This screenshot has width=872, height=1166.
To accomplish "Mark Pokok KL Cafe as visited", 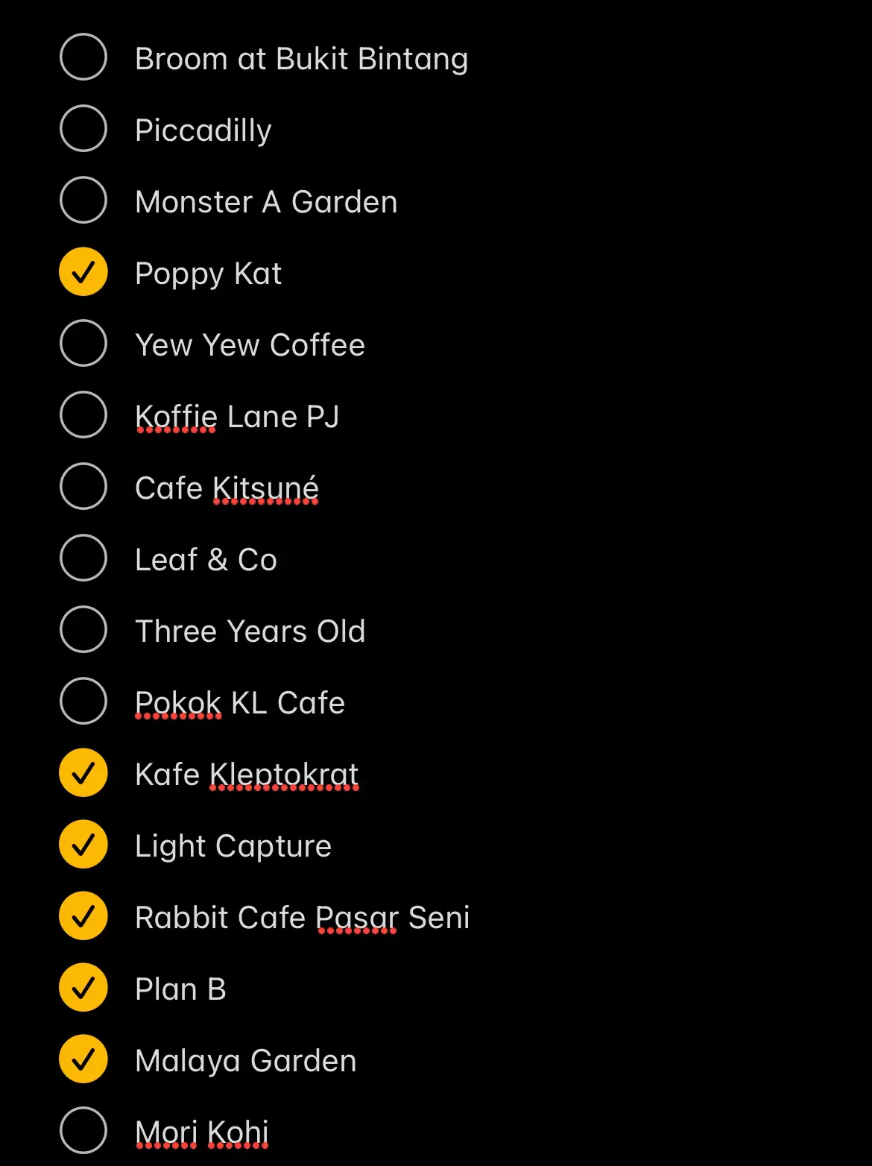I will [83, 702].
